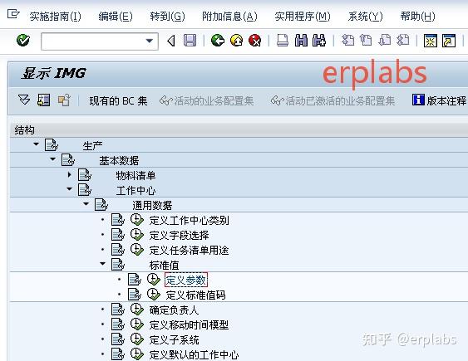Select the 定义移动时间模型 tree entry

[189, 324]
